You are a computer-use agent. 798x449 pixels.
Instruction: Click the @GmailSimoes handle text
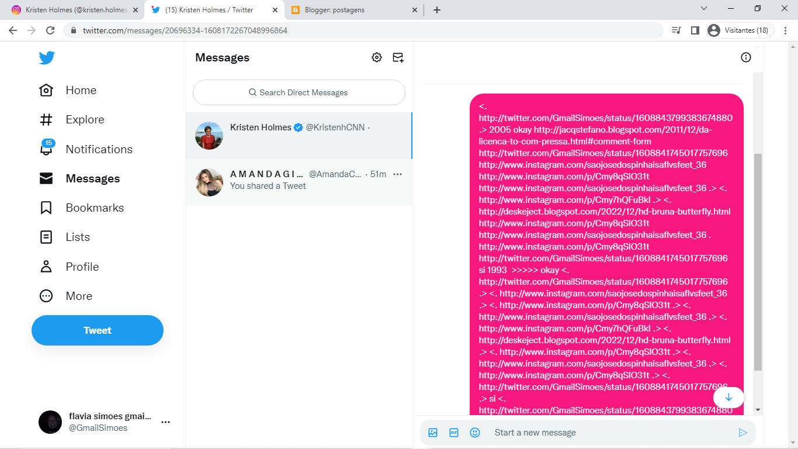pos(98,428)
